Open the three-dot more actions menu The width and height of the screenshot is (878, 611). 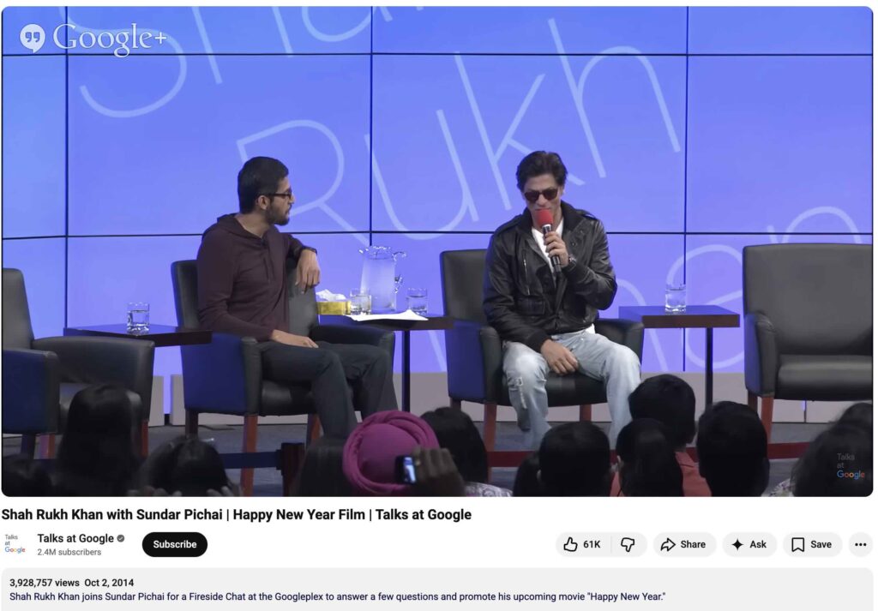(x=860, y=544)
